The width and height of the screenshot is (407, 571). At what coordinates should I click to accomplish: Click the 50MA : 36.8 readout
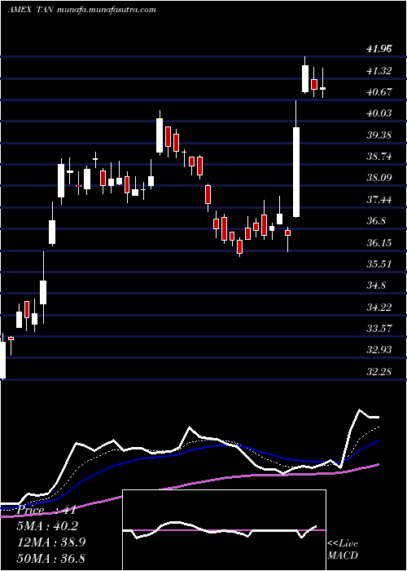tap(50, 558)
